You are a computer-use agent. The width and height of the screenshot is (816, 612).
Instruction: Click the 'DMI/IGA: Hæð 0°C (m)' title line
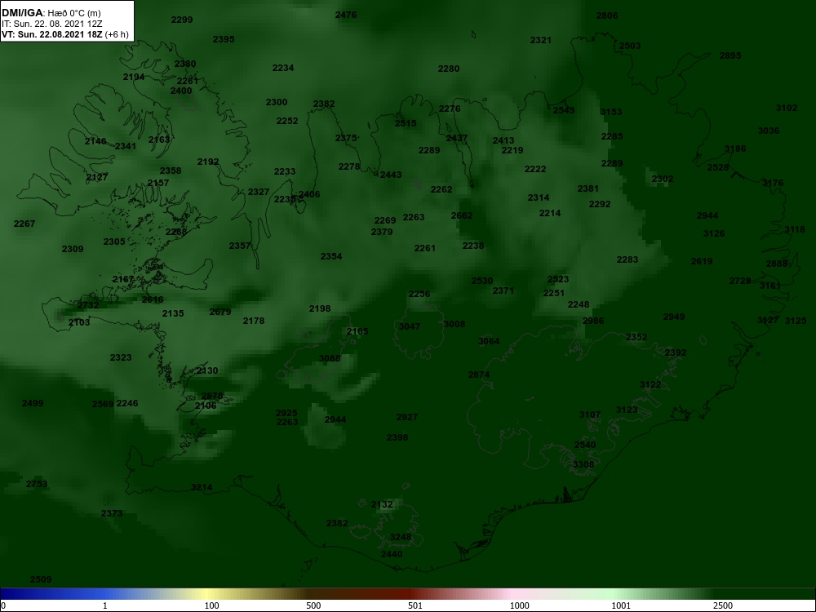tap(51, 13)
